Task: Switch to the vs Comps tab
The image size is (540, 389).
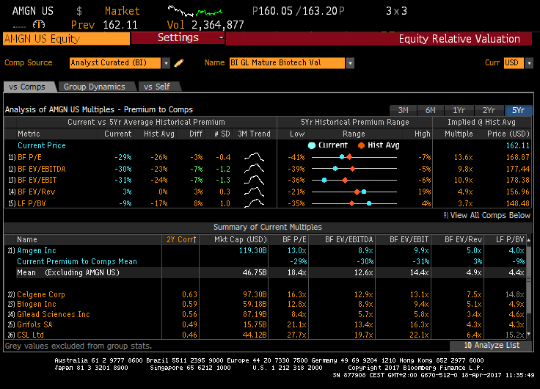Action: click(28, 87)
